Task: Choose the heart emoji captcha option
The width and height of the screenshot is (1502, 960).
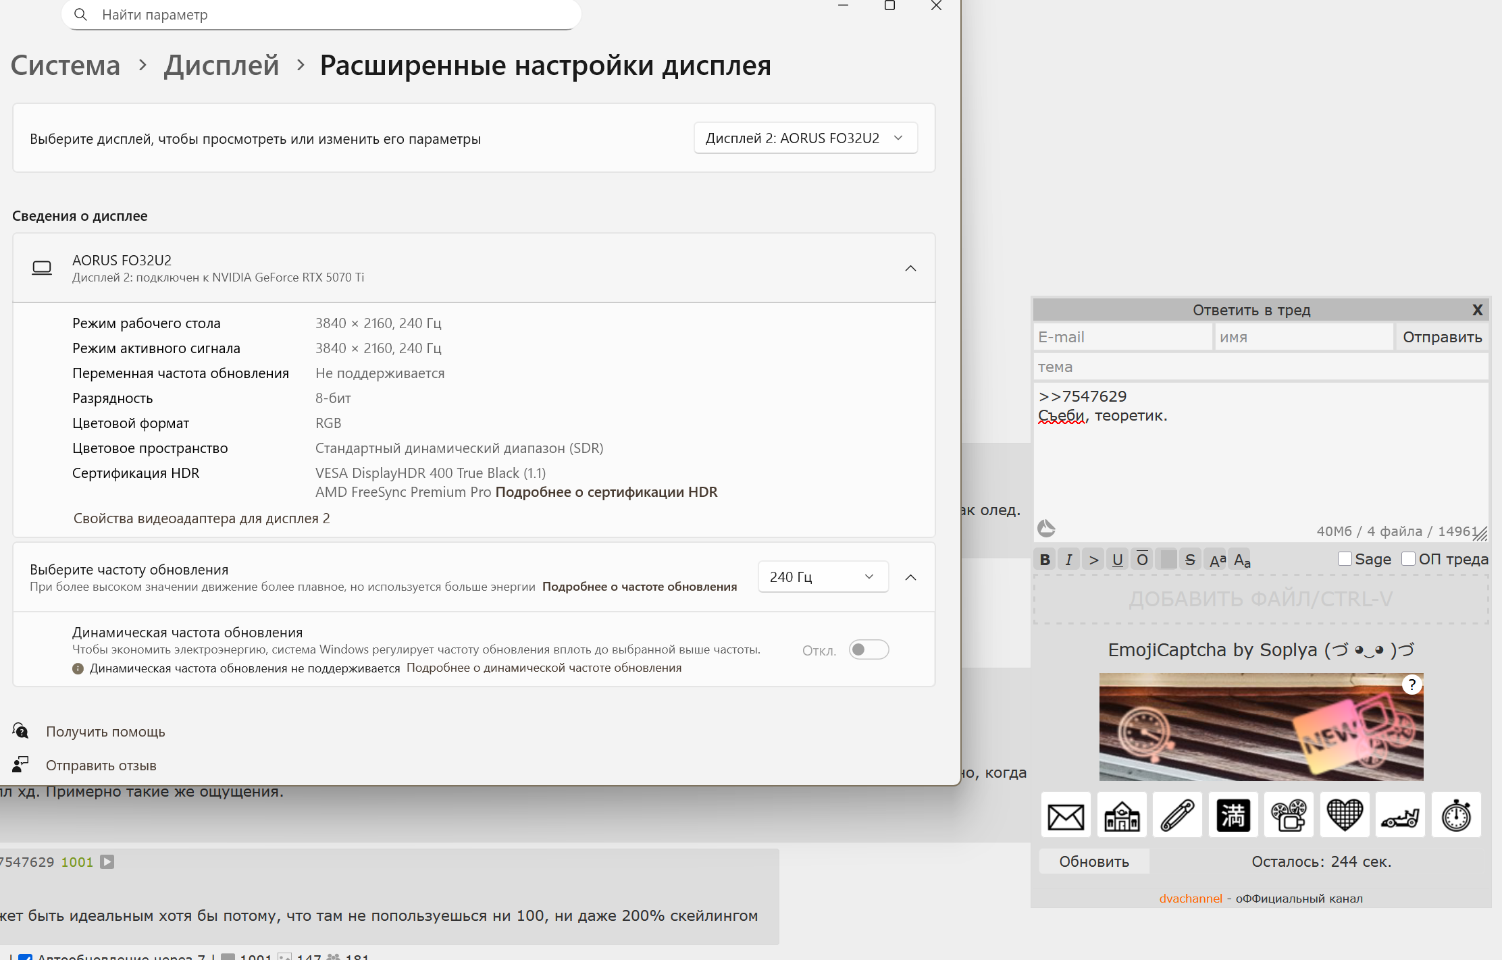Action: (x=1345, y=815)
